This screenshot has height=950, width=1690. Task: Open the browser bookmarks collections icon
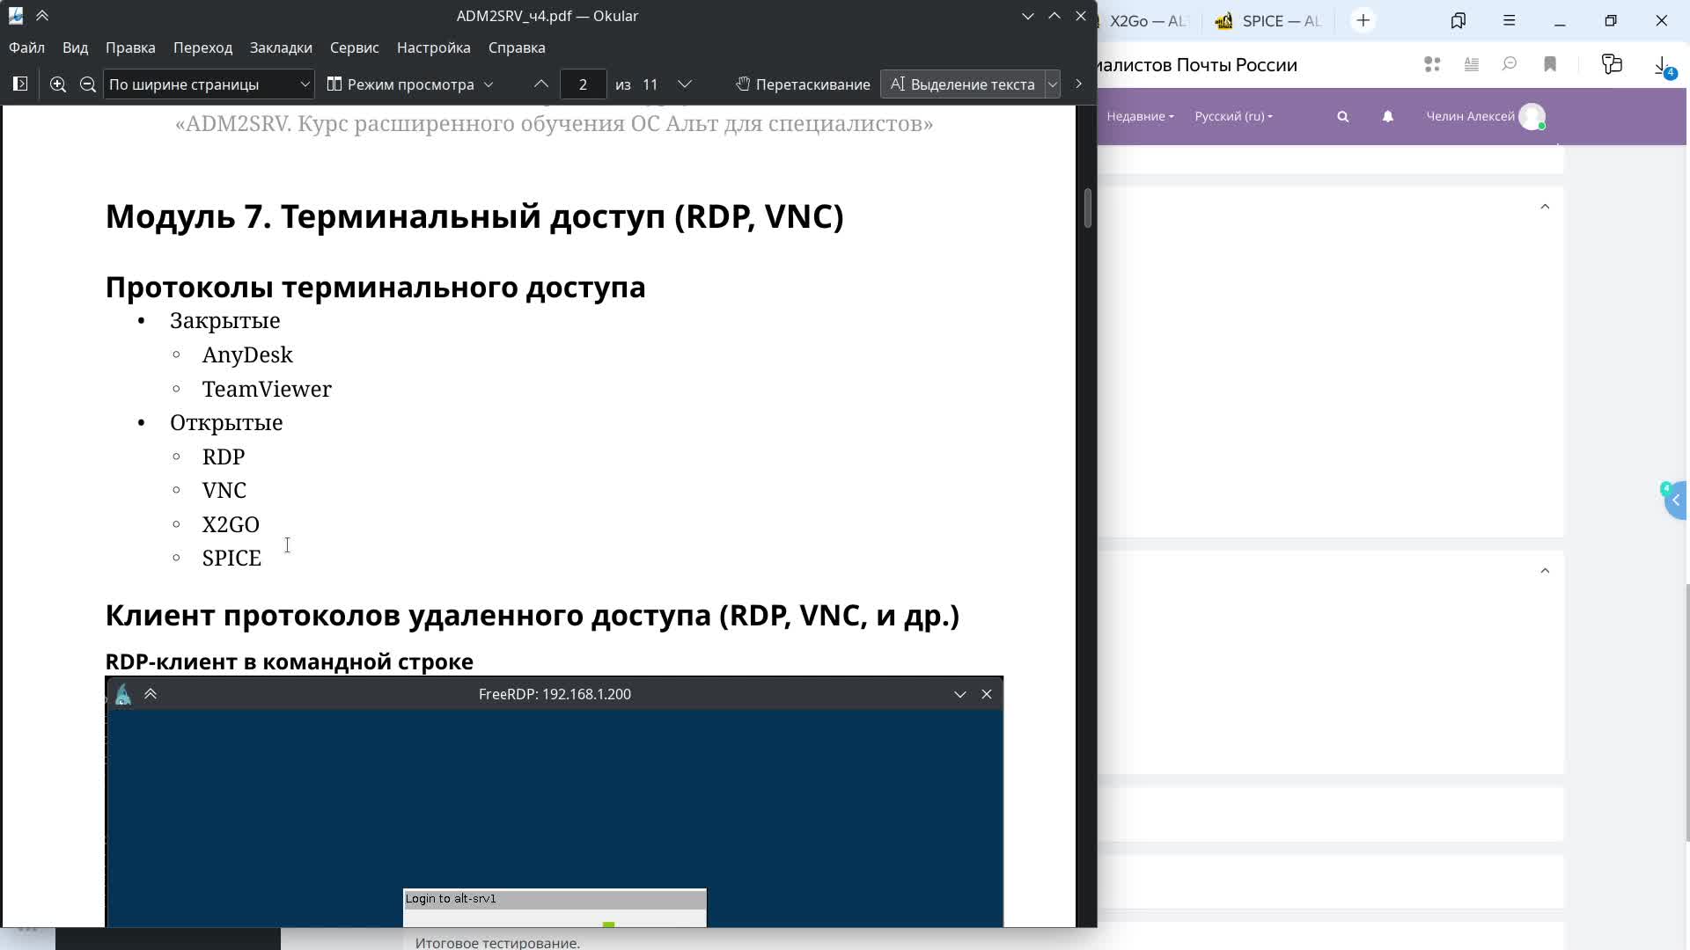(1459, 21)
